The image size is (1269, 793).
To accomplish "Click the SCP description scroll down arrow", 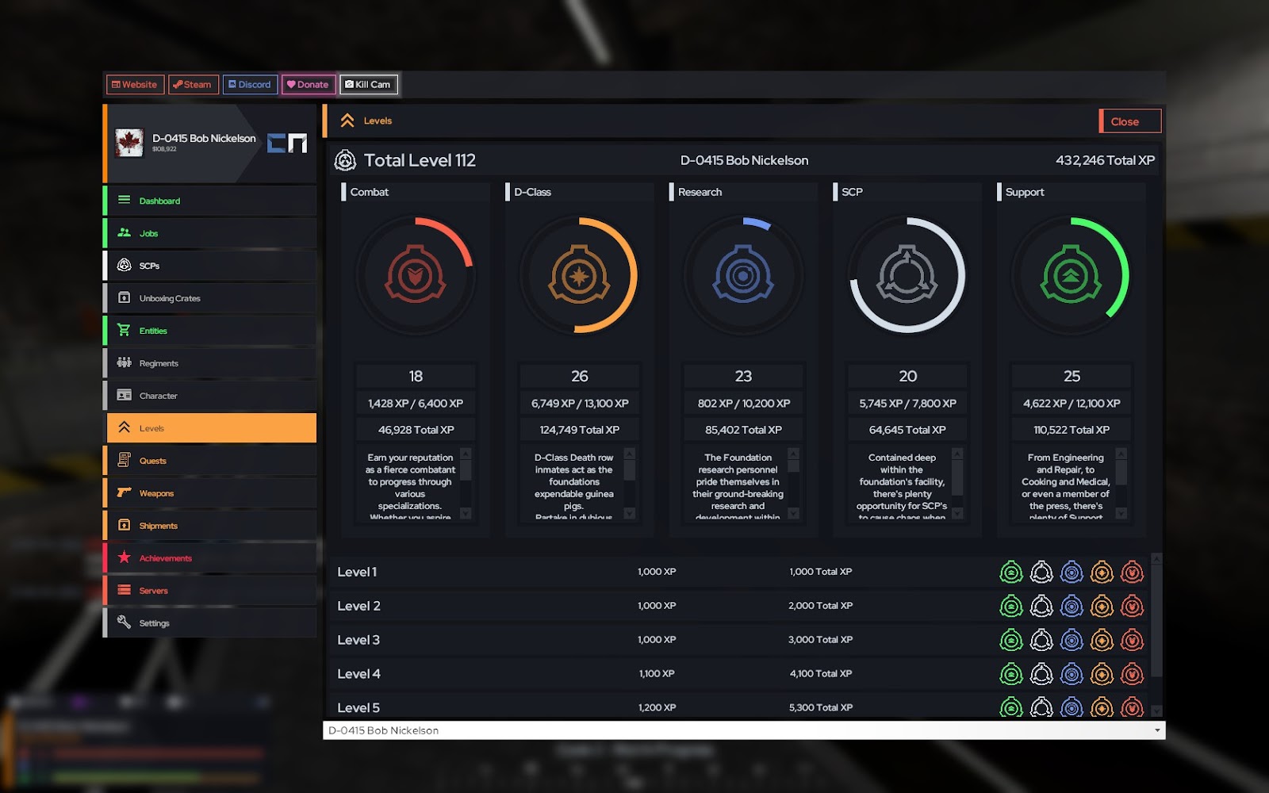I will (957, 514).
